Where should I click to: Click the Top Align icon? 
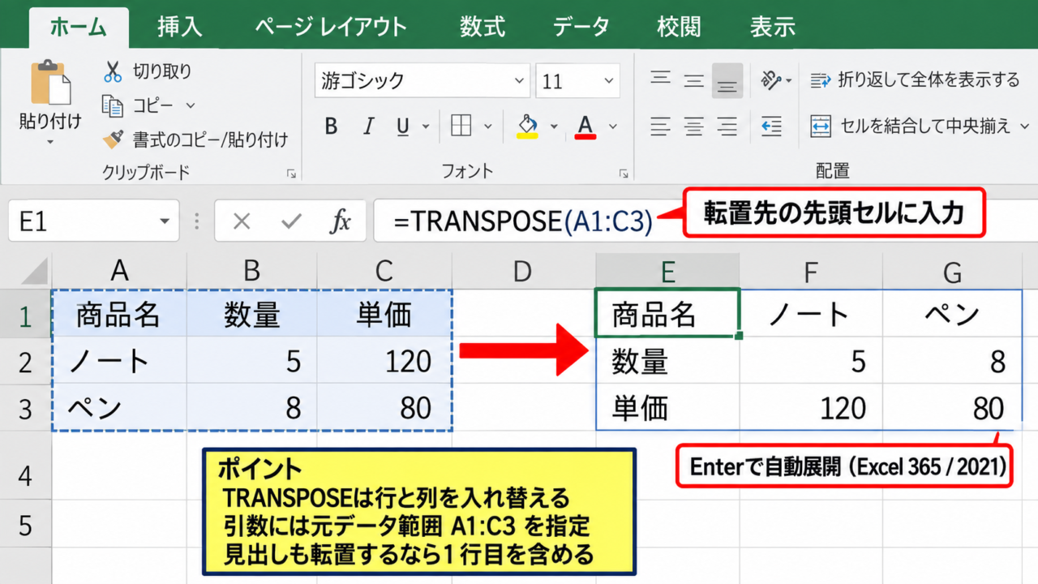pyautogui.click(x=661, y=80)
